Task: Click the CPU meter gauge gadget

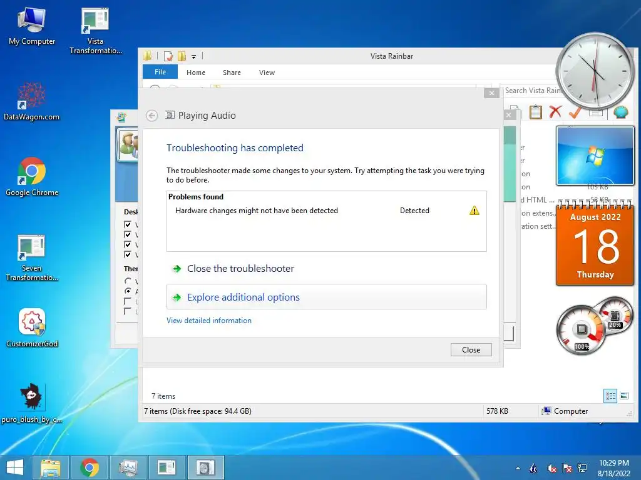Action: [x=582, y=330]
